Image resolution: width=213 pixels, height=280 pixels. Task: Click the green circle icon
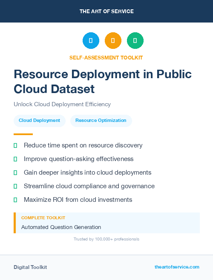click(135, 40)
